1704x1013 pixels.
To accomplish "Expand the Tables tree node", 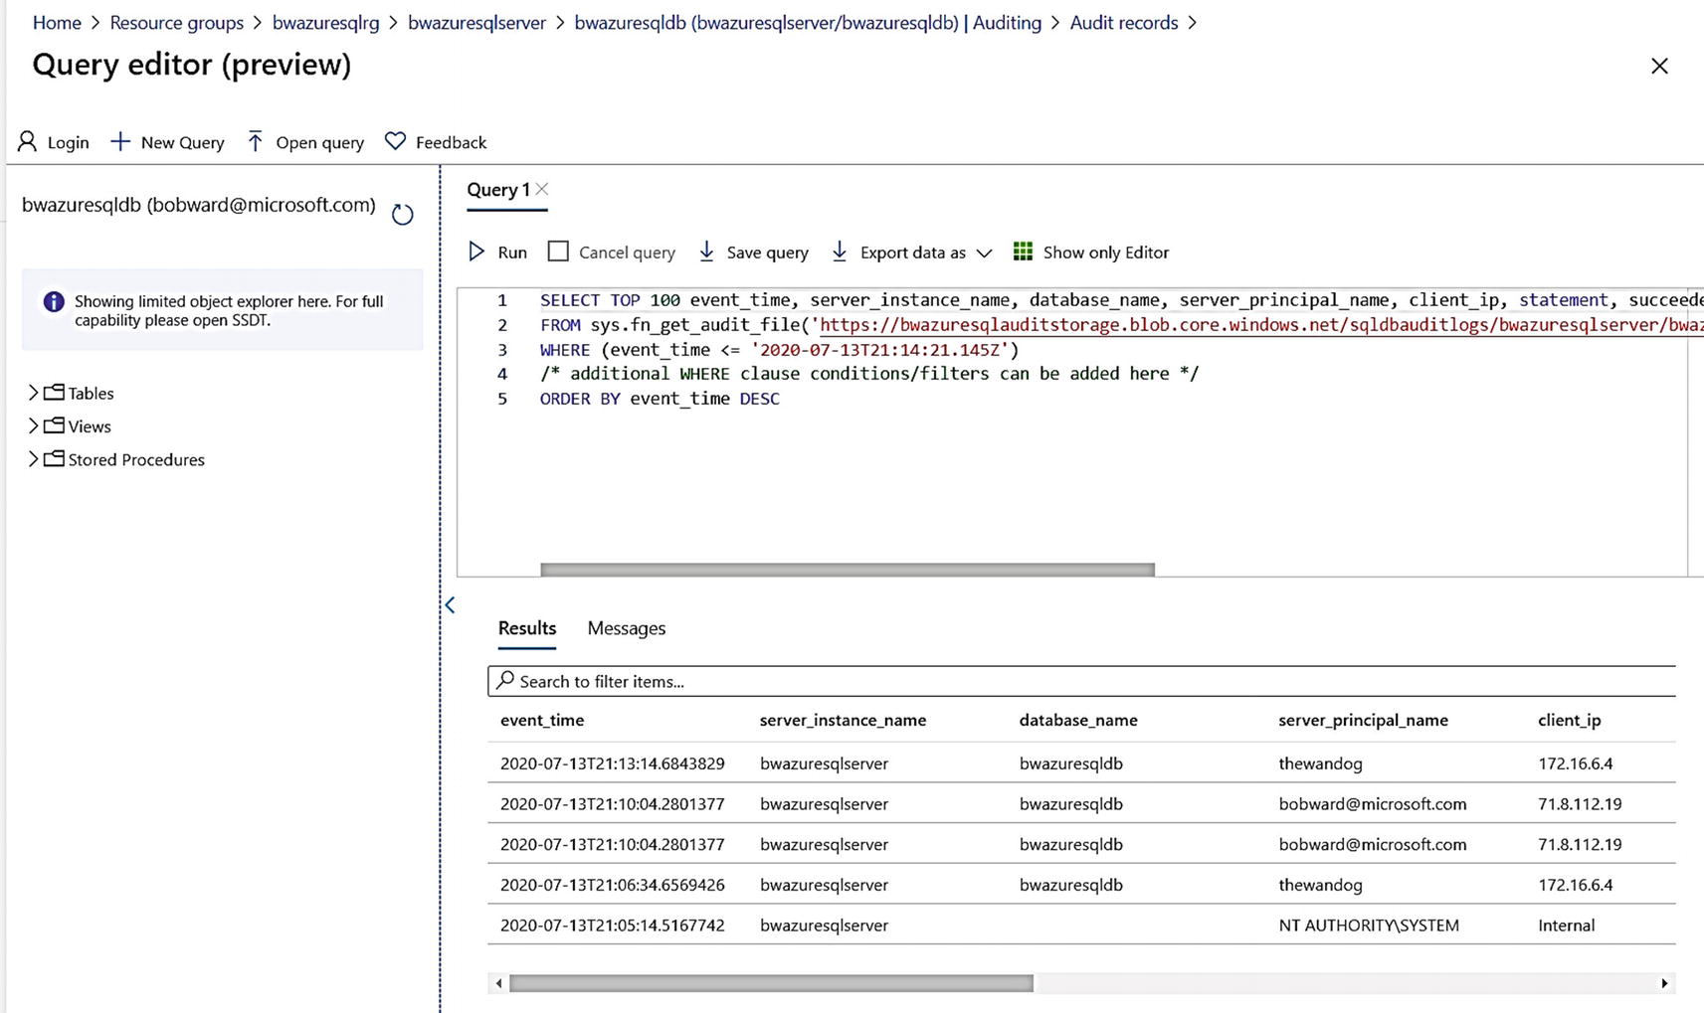I will tap(33, 392).
